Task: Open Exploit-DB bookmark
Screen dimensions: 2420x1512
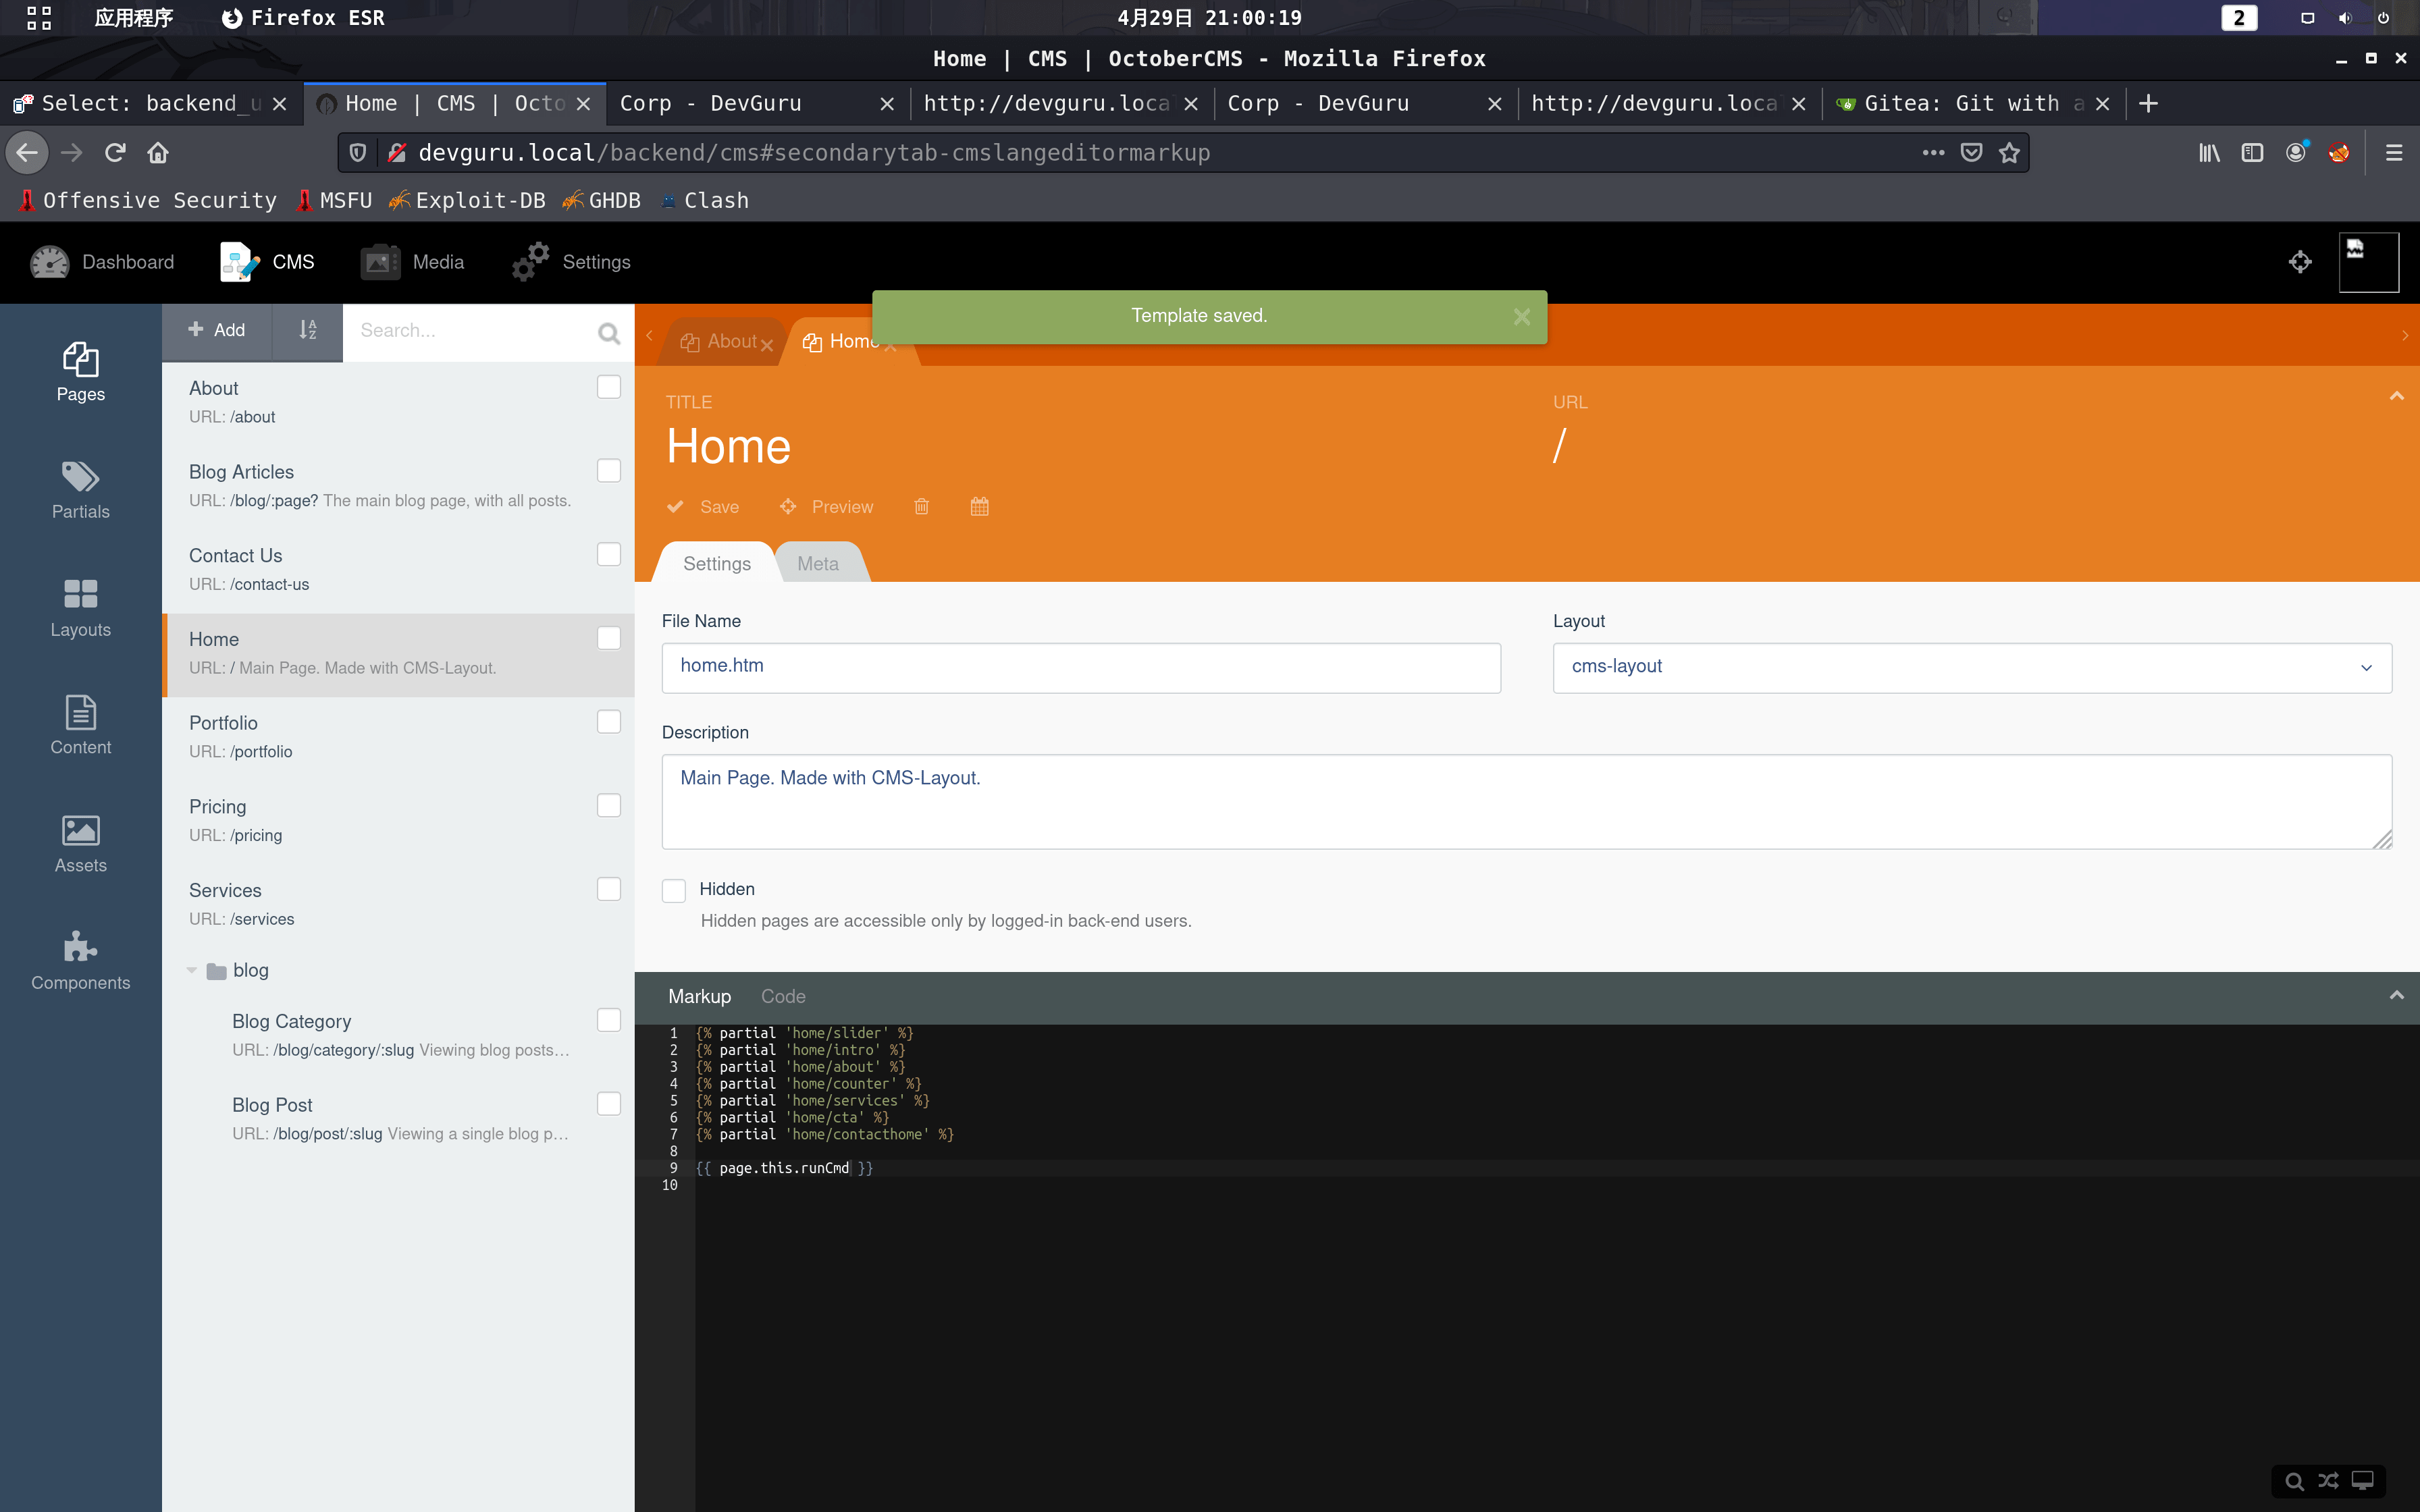Action: click(467, 201)
